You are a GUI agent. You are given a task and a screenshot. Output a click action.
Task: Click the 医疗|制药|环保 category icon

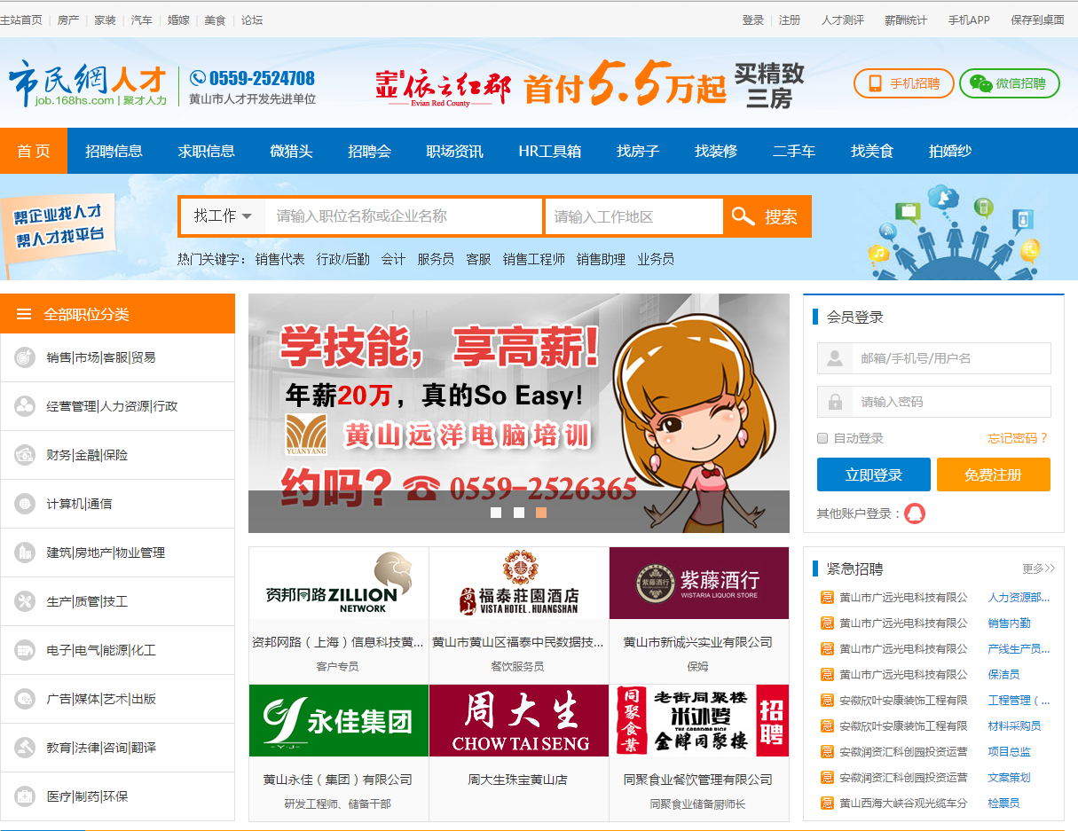(x=25, y=796)
